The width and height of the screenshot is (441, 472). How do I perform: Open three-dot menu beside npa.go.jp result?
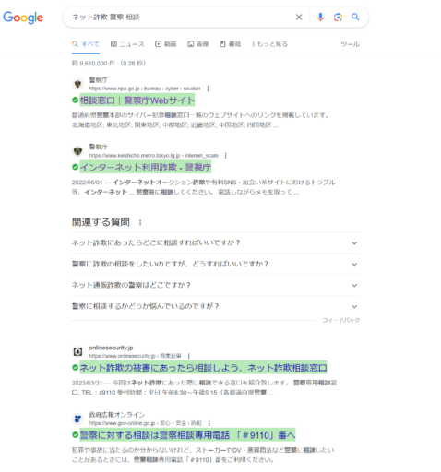click(x=209, y=88)
